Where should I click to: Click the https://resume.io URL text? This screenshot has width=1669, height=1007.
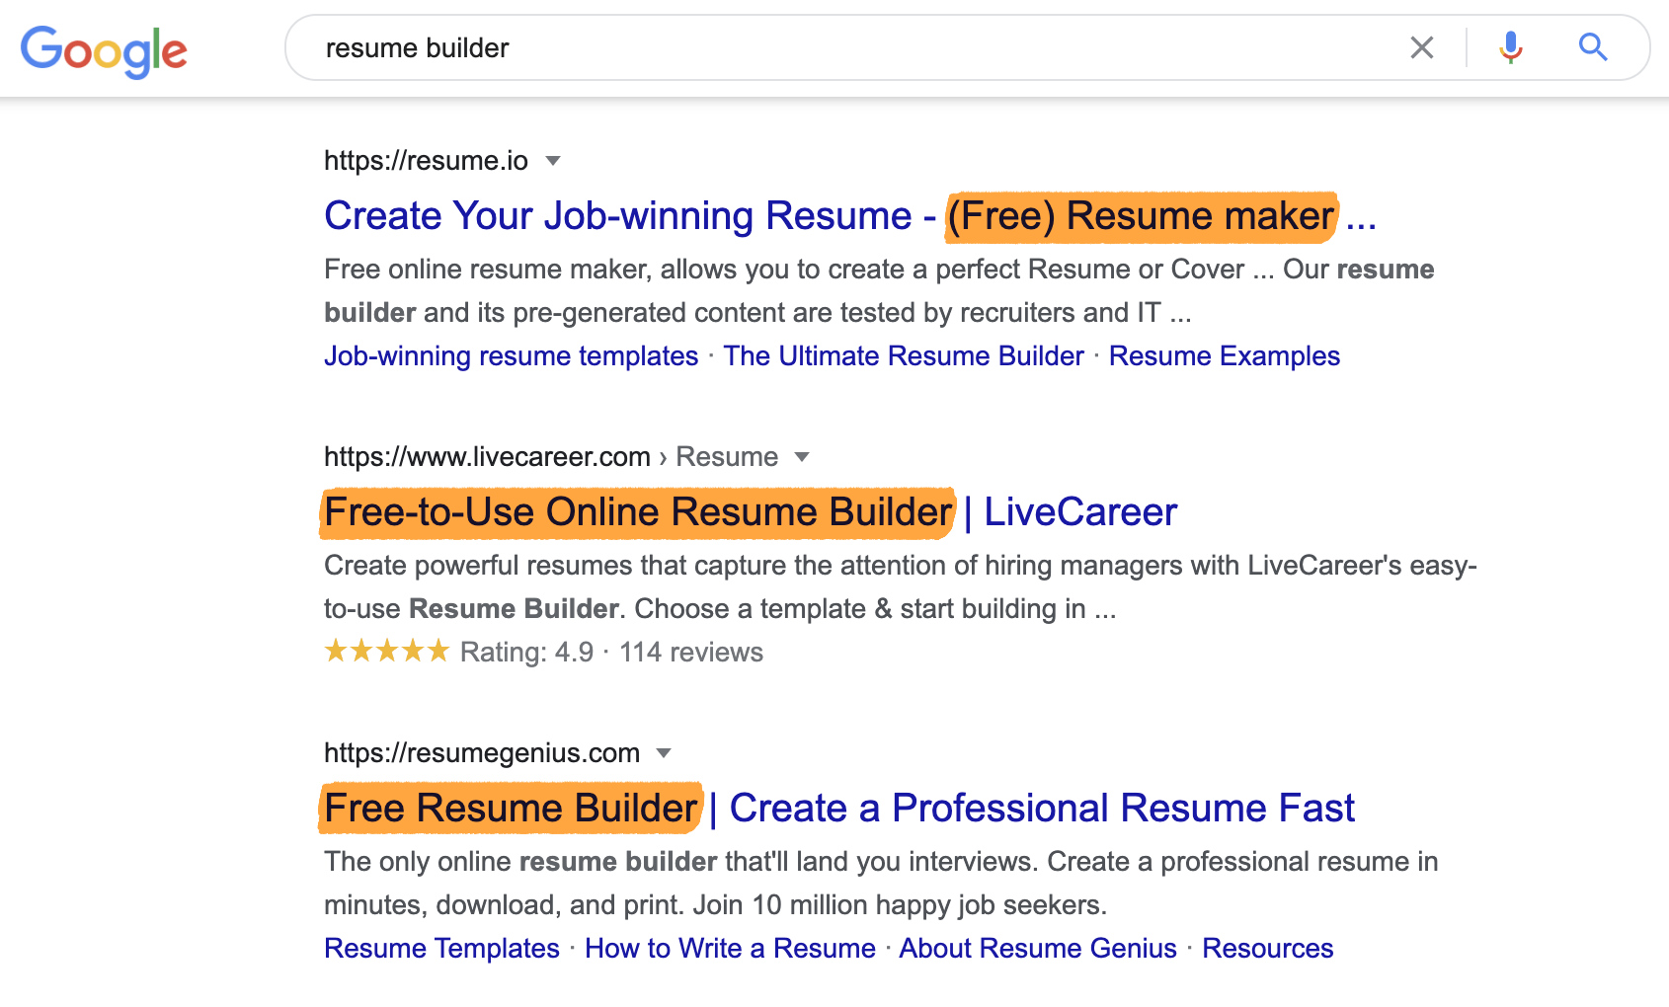coord(426,161)
